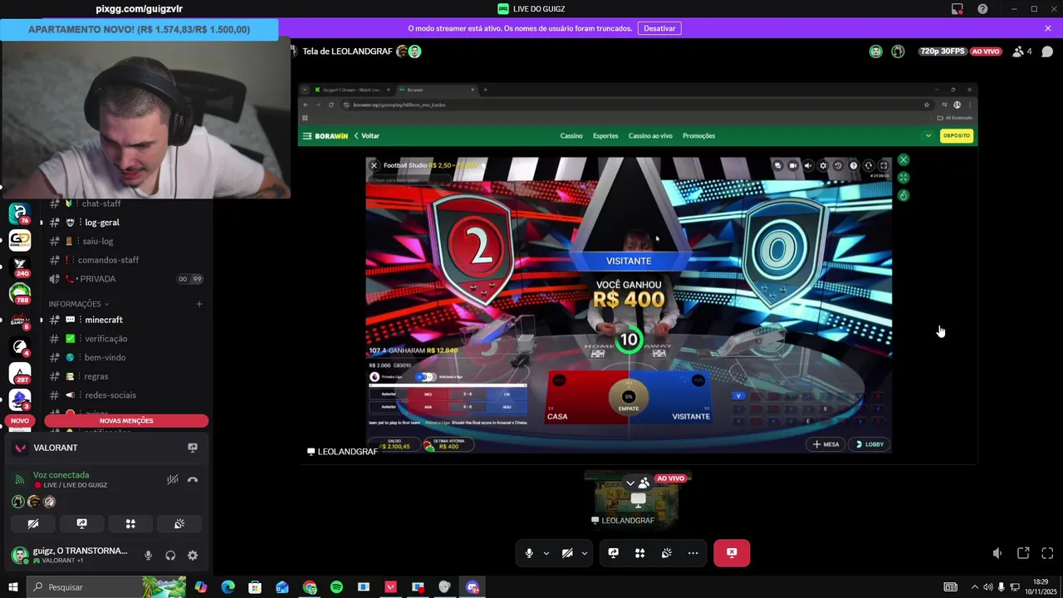This screenshot has width=1063, height=598.
Task: Open Microsoft Edge from the taskbar
Action: (x=228, y=587)
